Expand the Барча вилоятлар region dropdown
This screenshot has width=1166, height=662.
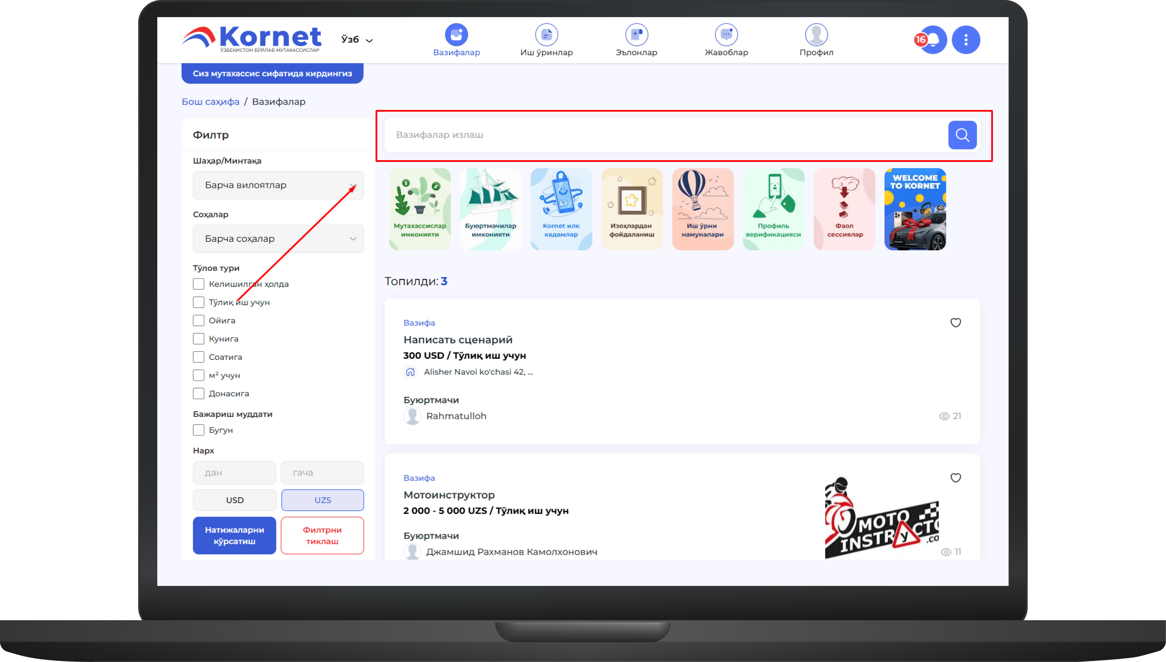click(278, 186)
